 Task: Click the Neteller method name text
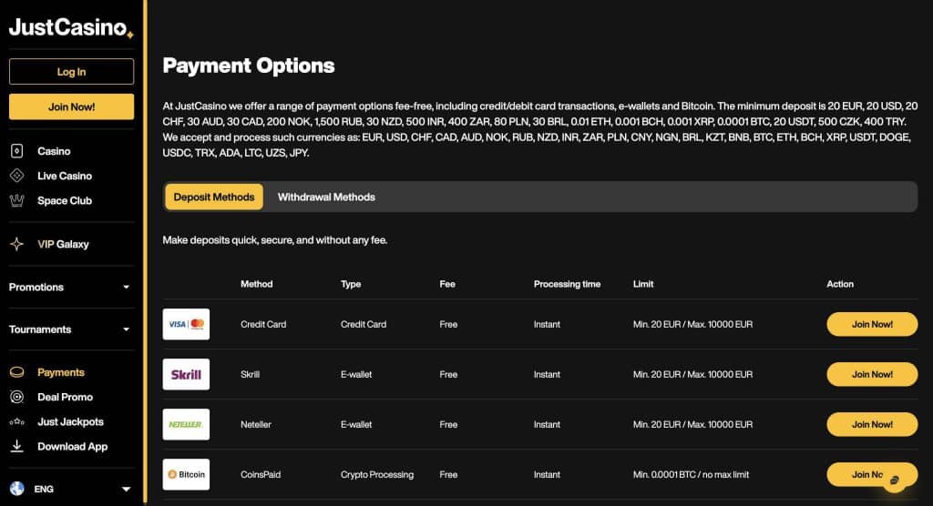click(x=255, y=424)
